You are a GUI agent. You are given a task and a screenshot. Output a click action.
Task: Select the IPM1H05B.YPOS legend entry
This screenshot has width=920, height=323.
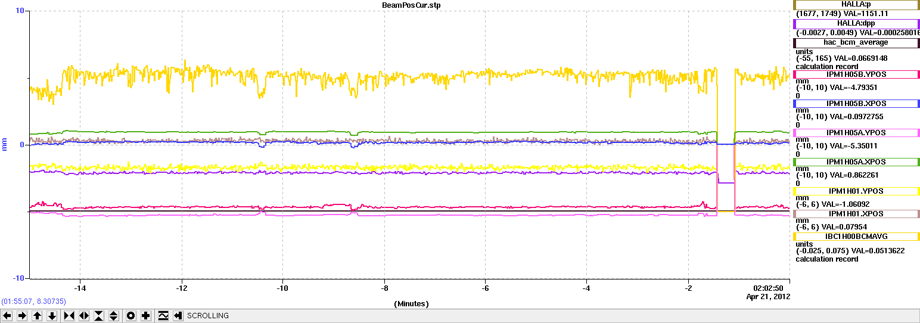pos(856,74)
